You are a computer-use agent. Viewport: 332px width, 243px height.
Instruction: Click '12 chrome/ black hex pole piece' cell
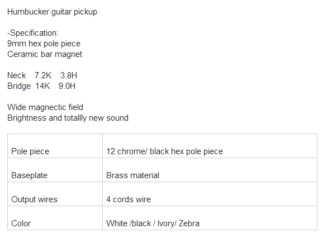click(x=210, y=146)
